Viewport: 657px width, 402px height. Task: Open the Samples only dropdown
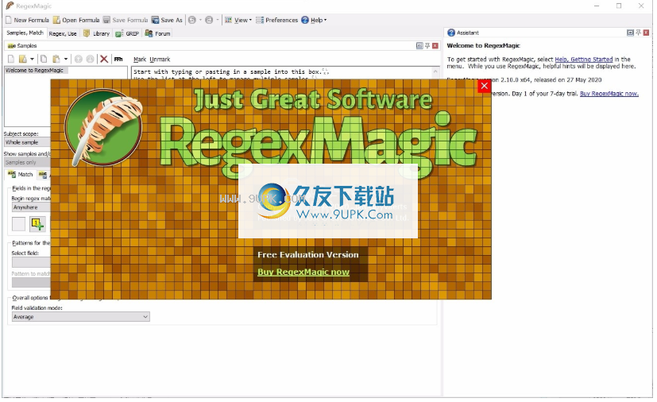[27, 162]
